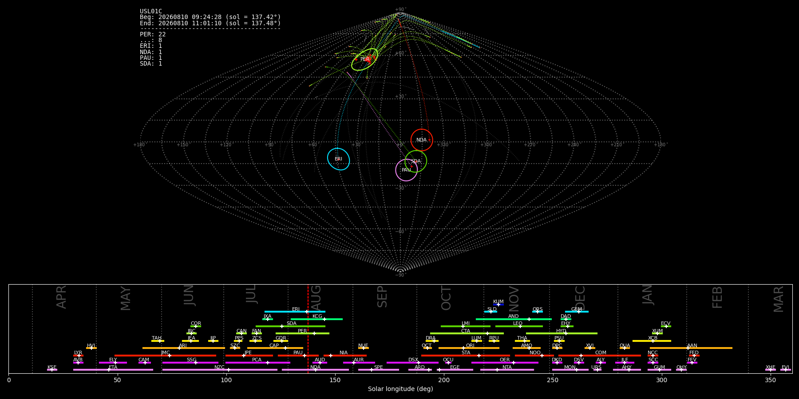
Task: Click the 150 tick label on longitude axis
Action: pyautogui.click(x=335, y=380)
